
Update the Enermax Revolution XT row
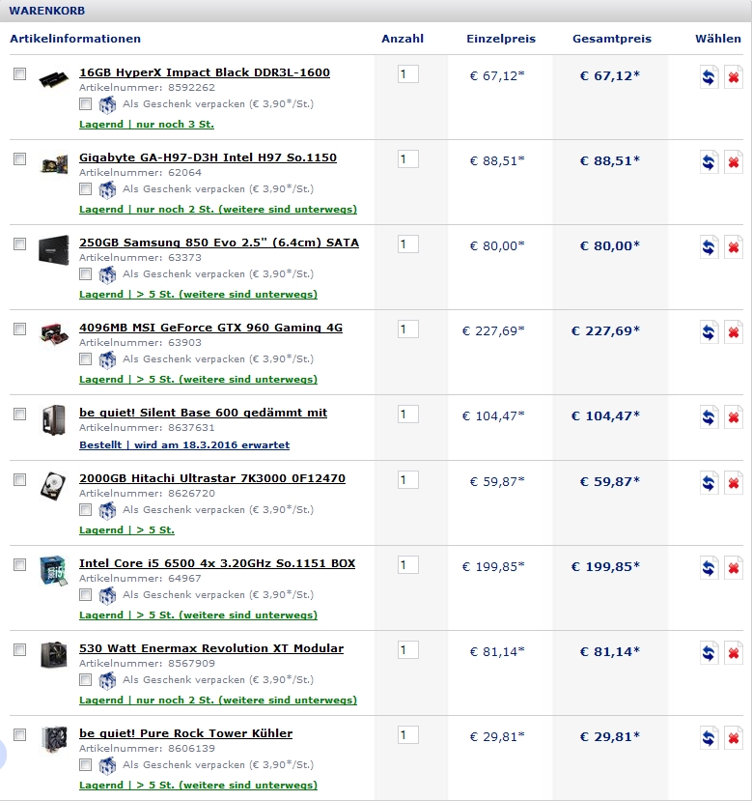click(x=710, y=654)
